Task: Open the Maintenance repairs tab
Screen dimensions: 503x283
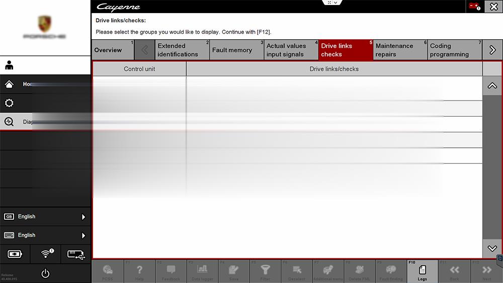Action: point(400,50)
